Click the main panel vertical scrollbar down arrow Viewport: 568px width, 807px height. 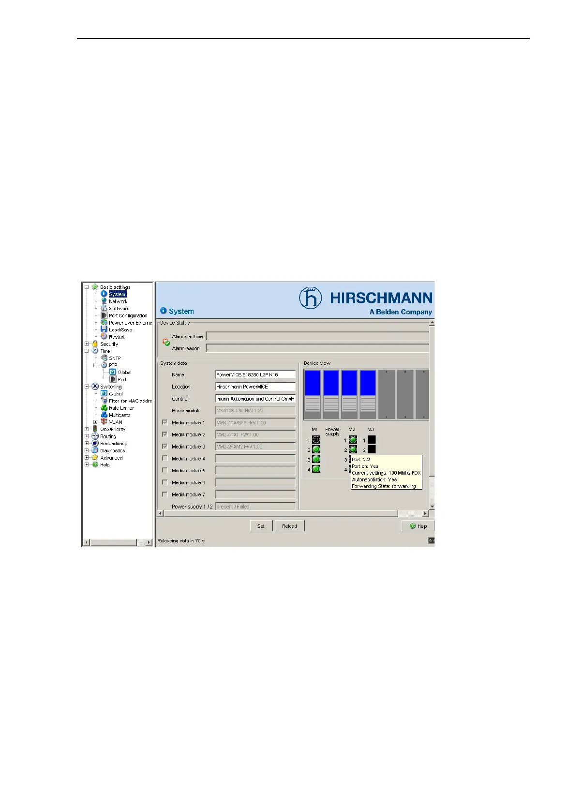click(x=432, y=507)
